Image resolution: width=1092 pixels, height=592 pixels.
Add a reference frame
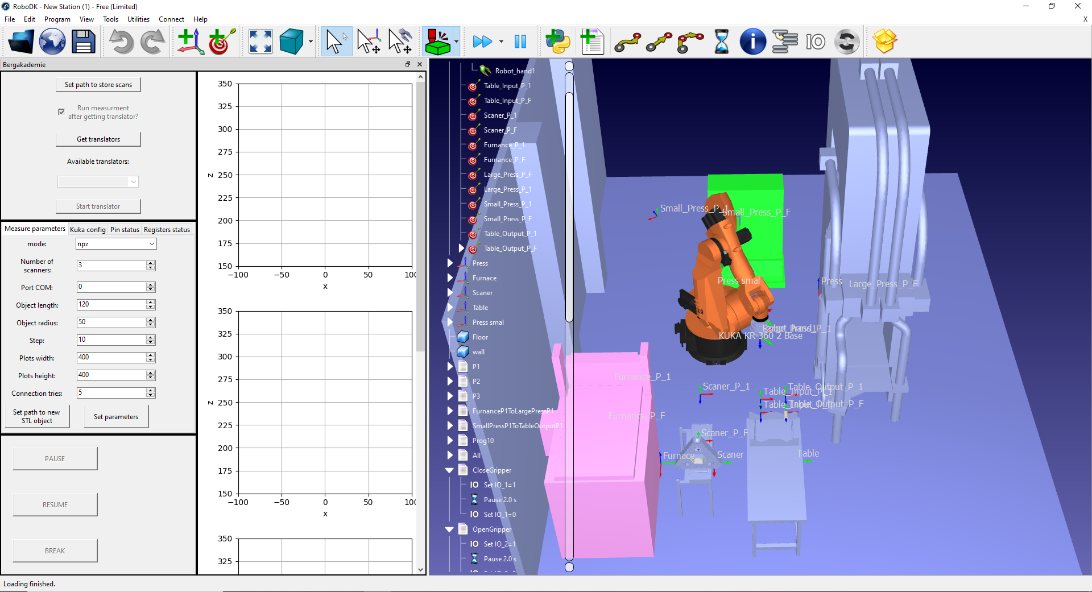pos(191,42)
